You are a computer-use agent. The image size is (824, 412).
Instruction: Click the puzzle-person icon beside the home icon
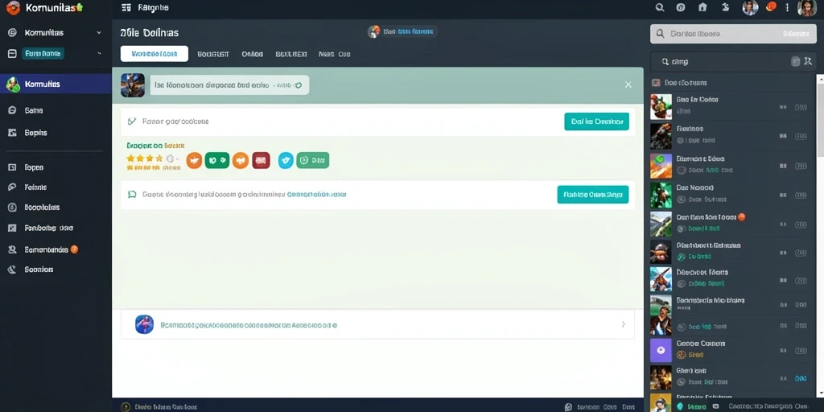pyautogui.click(x=726, y=7)
